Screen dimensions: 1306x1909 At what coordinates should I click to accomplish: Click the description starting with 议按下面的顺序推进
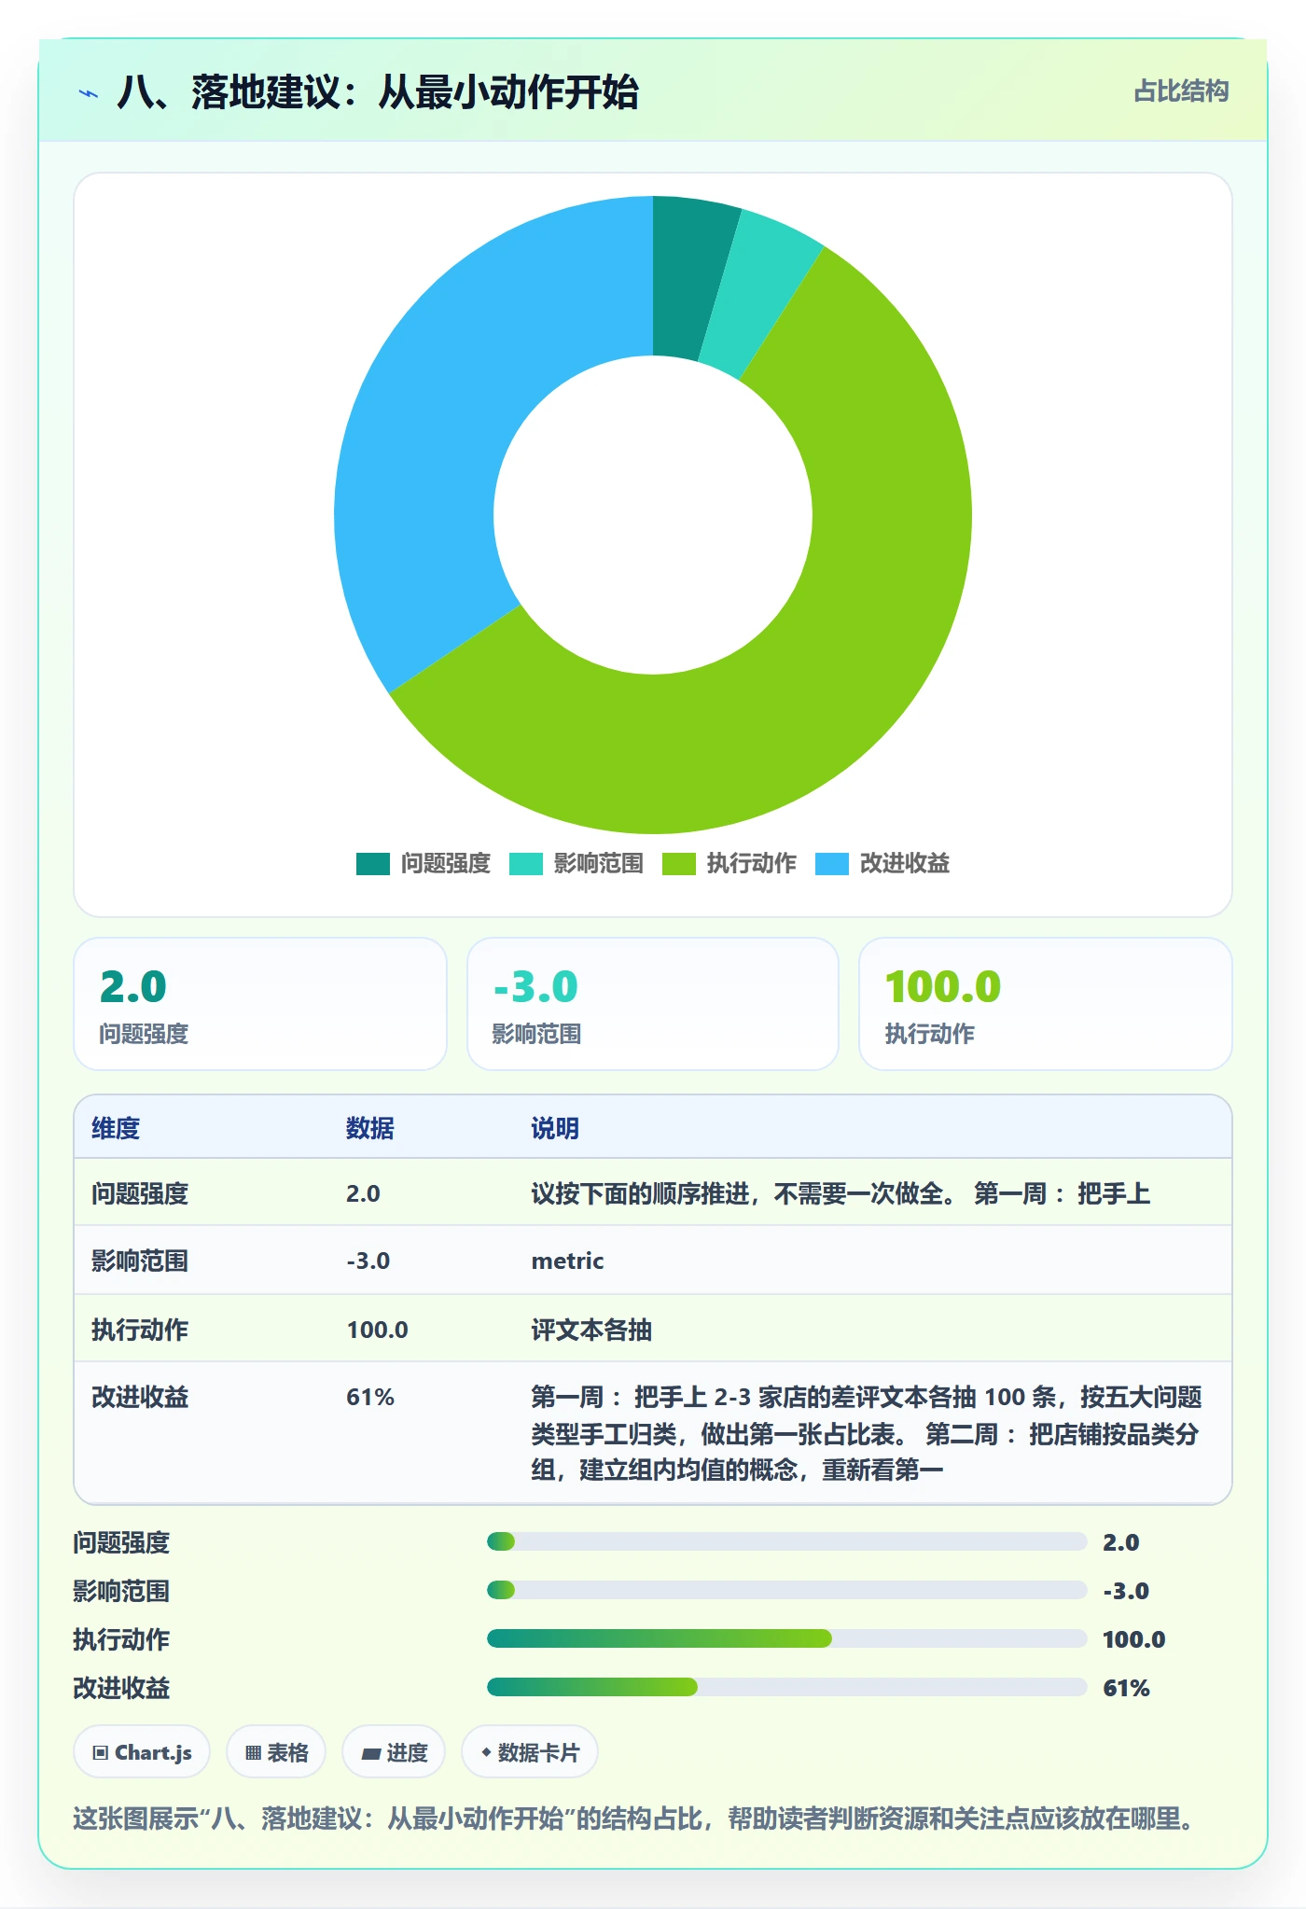[x=841, y=1193]
